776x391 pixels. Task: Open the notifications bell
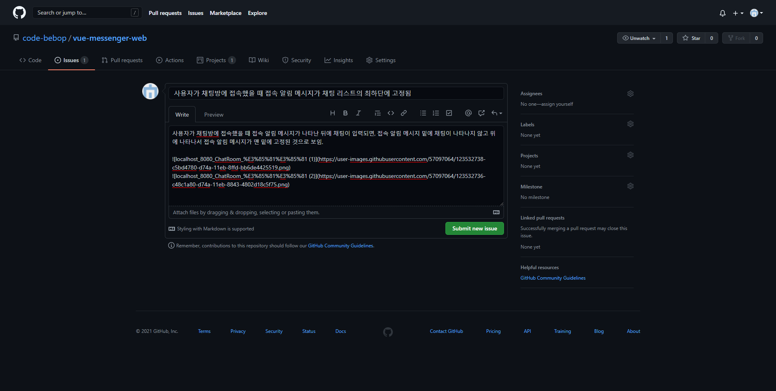point(723,13)
